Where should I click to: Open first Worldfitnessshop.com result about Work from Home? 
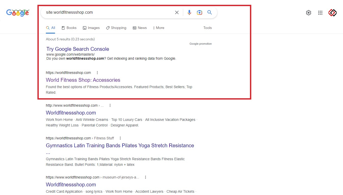(x=71, y=113)
